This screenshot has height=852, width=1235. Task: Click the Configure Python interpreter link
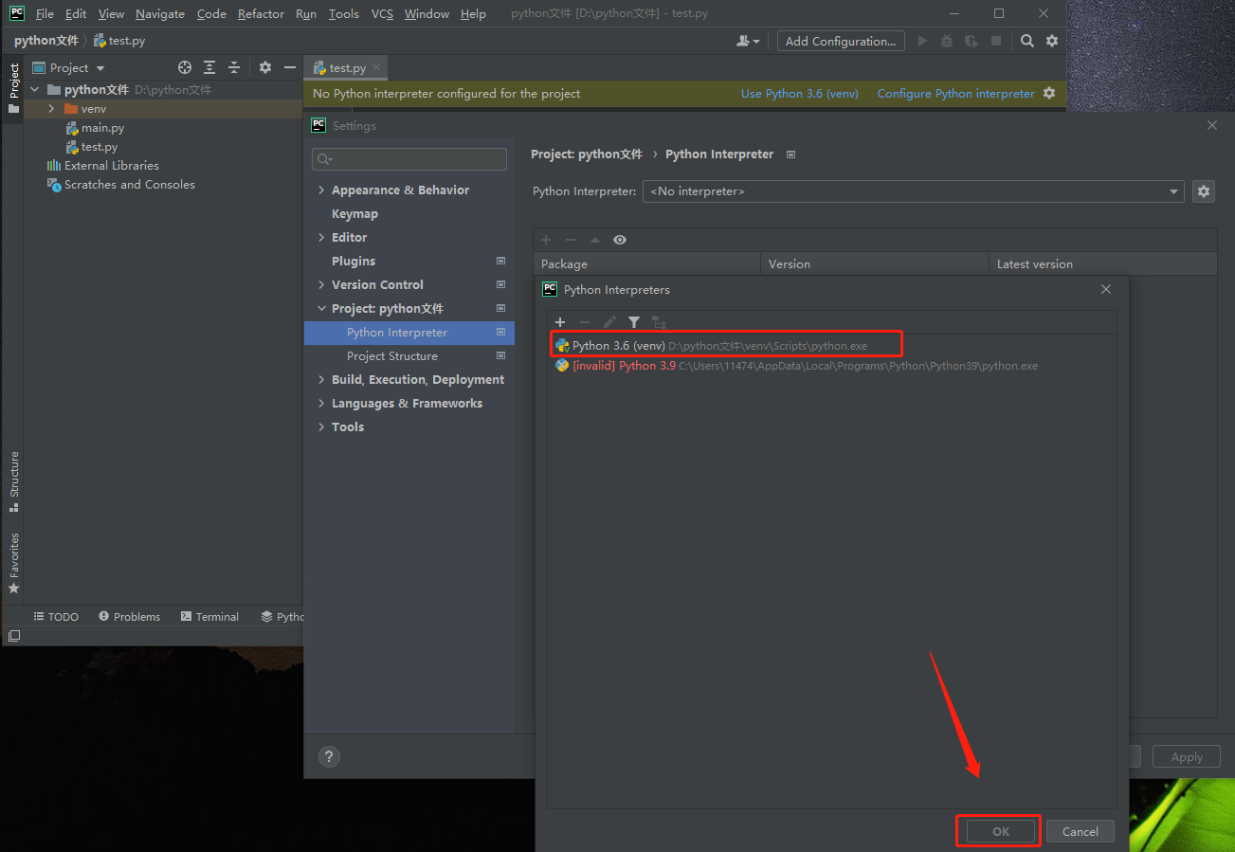[956, 93]
